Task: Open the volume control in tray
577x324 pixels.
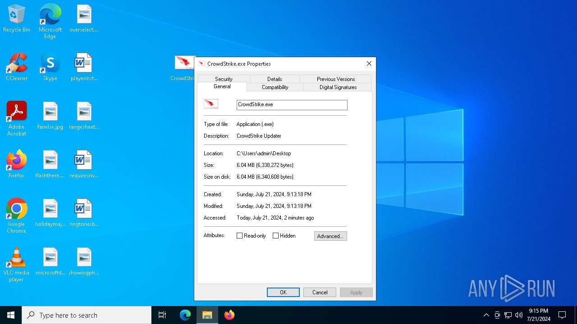Action: 519,315
